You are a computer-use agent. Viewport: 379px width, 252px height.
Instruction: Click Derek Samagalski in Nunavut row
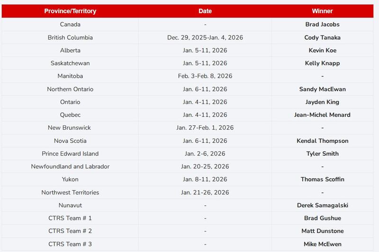[322, 205]
